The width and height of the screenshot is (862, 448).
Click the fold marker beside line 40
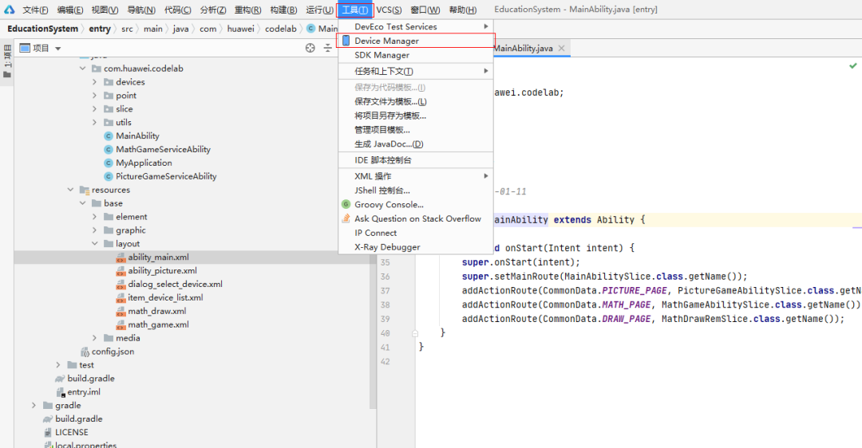[415, 333]
